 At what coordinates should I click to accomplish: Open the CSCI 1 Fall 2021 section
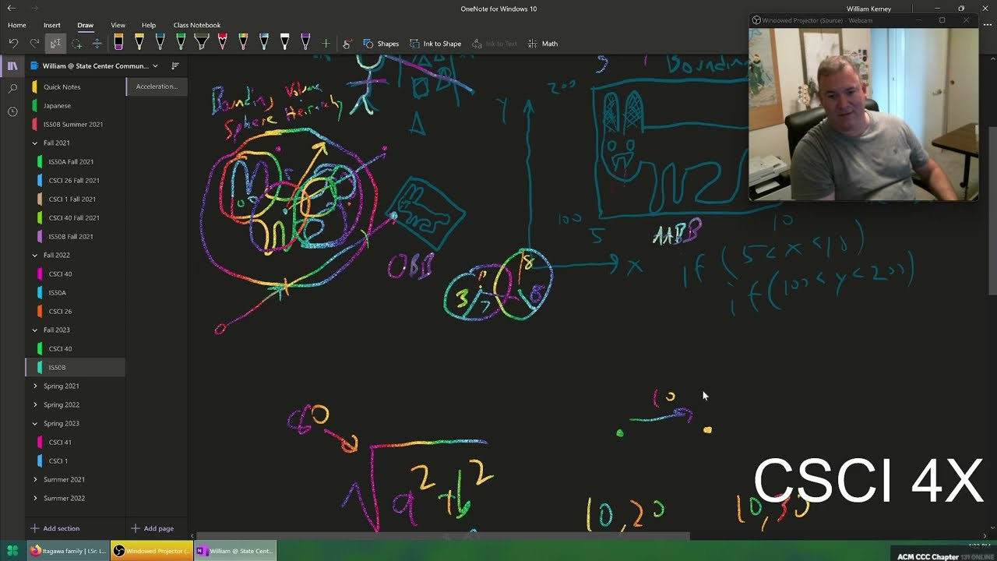click(76, 199)
